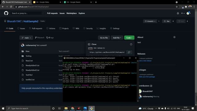Screen dimensions: 197x111
Task: Open the create new plus menu
Action: tap(183, 13)
